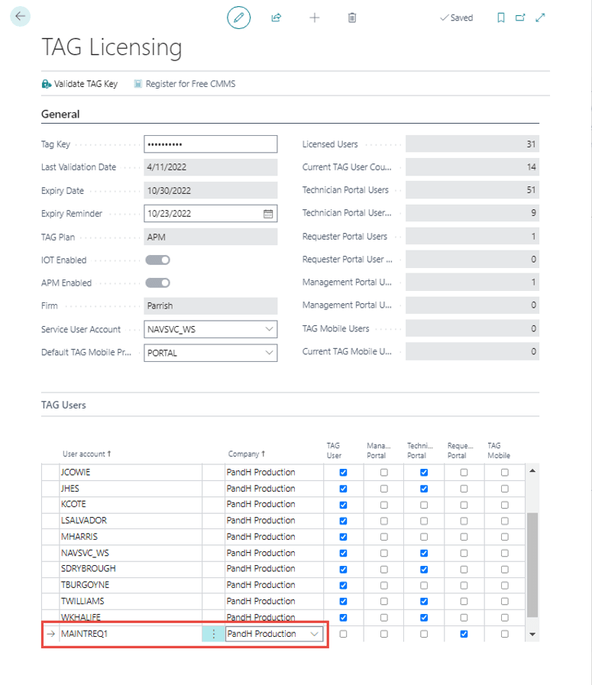592x685 pixels.
Task: Click TAG Plan value APM
Action: click(211, 237)
